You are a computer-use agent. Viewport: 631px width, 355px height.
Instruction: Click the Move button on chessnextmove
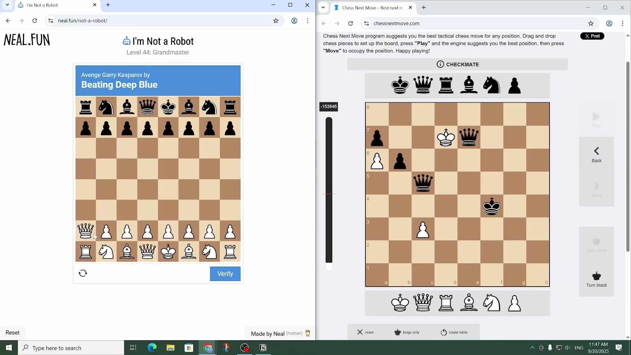tap(596, 189)
